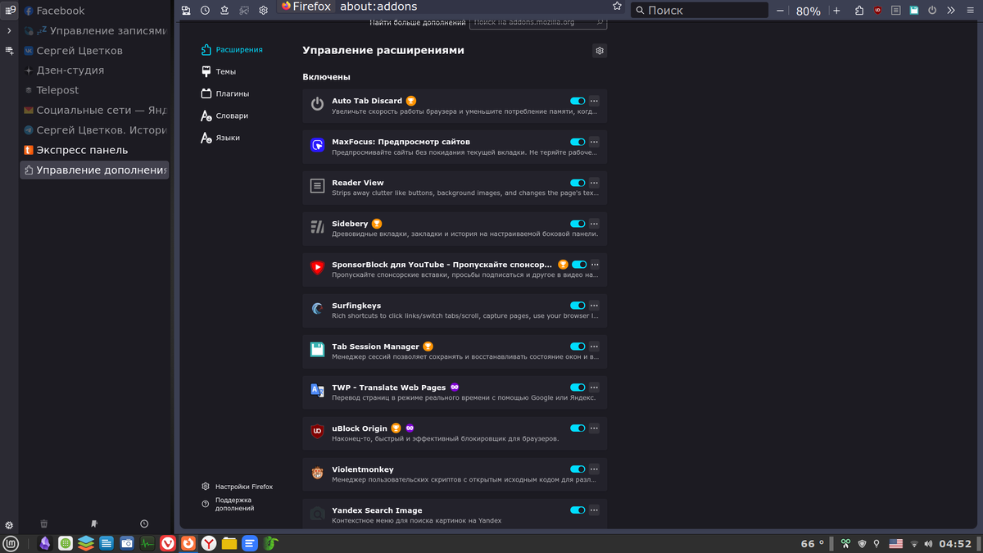983x553 pixels.
Task: Open the more-options menu for Reader View
Action: coord(595,183)
